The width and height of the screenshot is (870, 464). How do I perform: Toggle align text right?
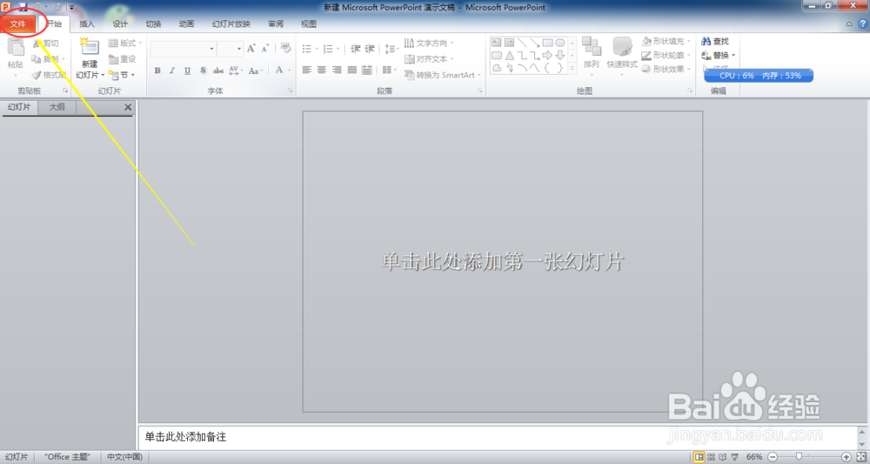[x=337, y=70]
